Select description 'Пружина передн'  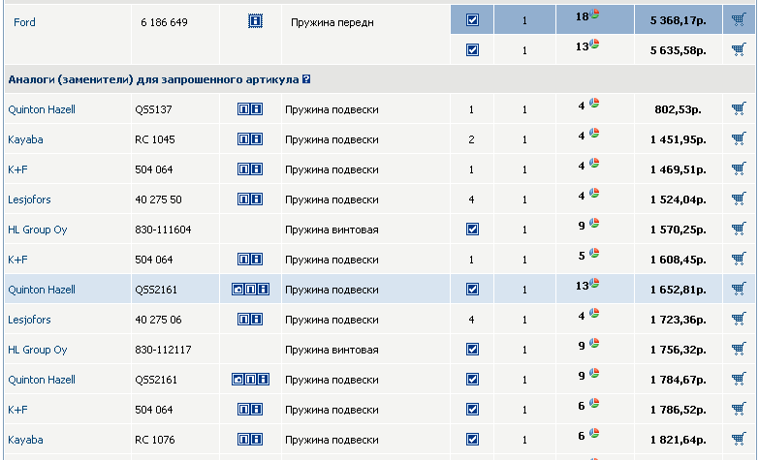click(x=332, y=22)
